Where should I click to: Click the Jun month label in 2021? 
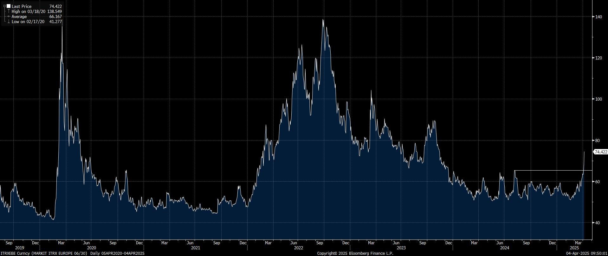190,243
